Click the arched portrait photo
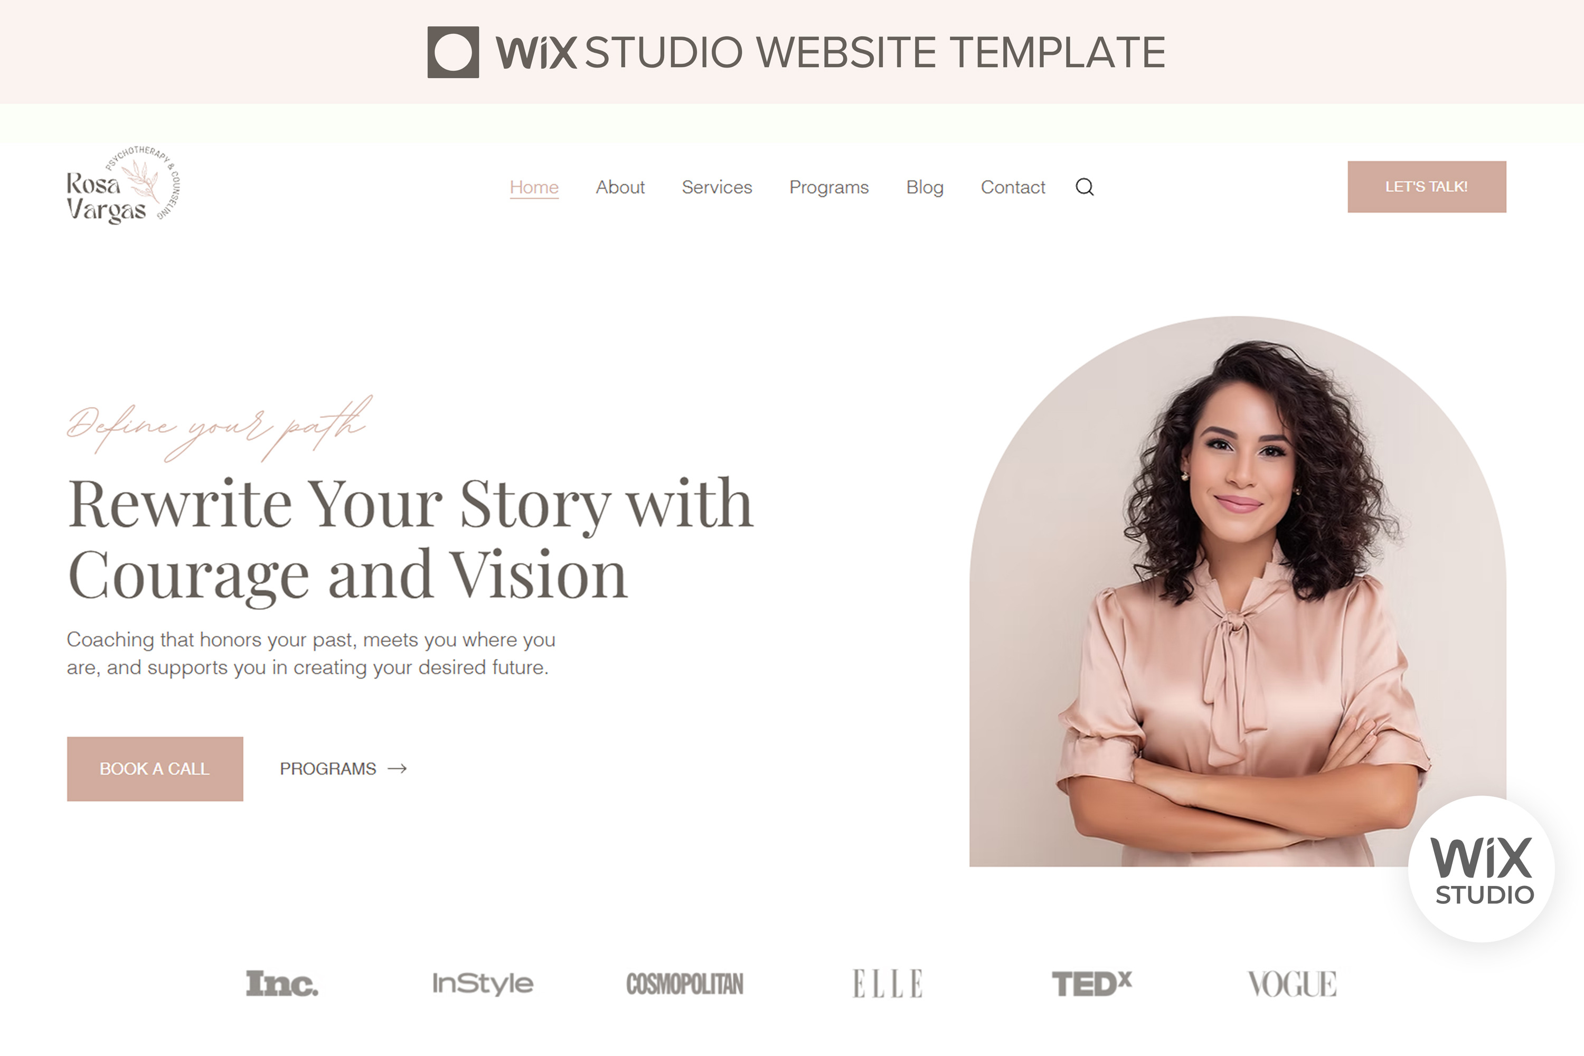Image resolution: width=1584 pixels, height=1056 pixels. (x=1238, y=591)
